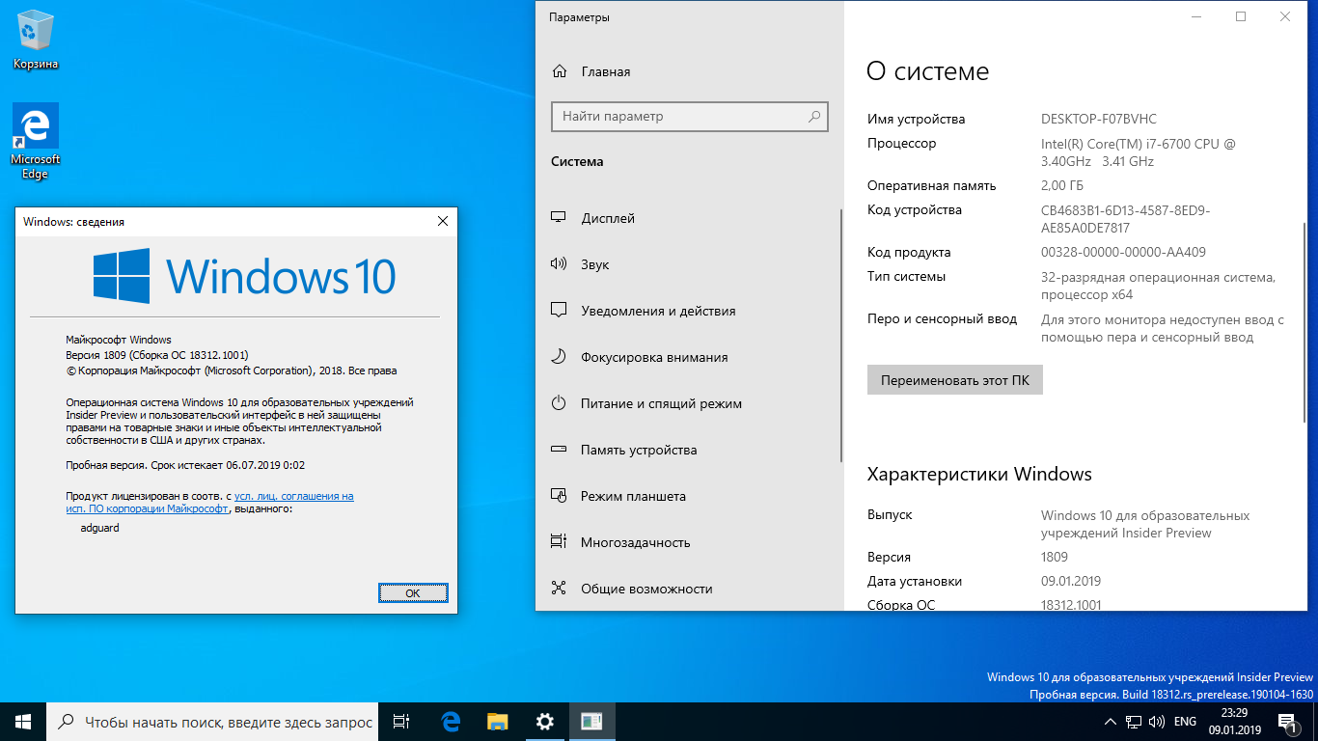This screenshot has width=1318, height=741.
Task: Click the taskbar search box
Action: [210, 722]
